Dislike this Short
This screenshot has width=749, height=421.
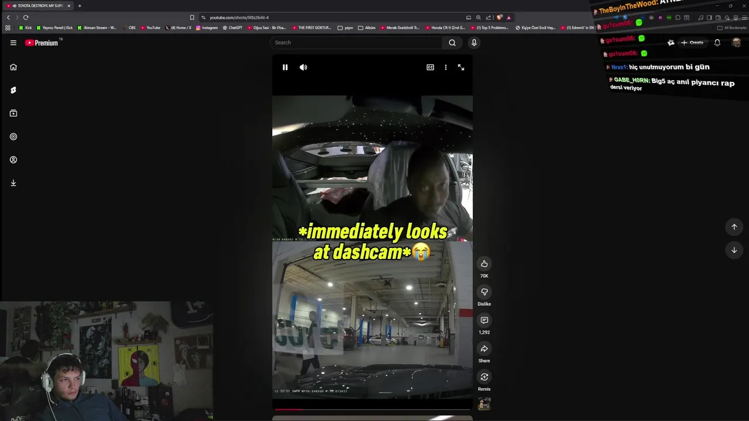(484, 292)
